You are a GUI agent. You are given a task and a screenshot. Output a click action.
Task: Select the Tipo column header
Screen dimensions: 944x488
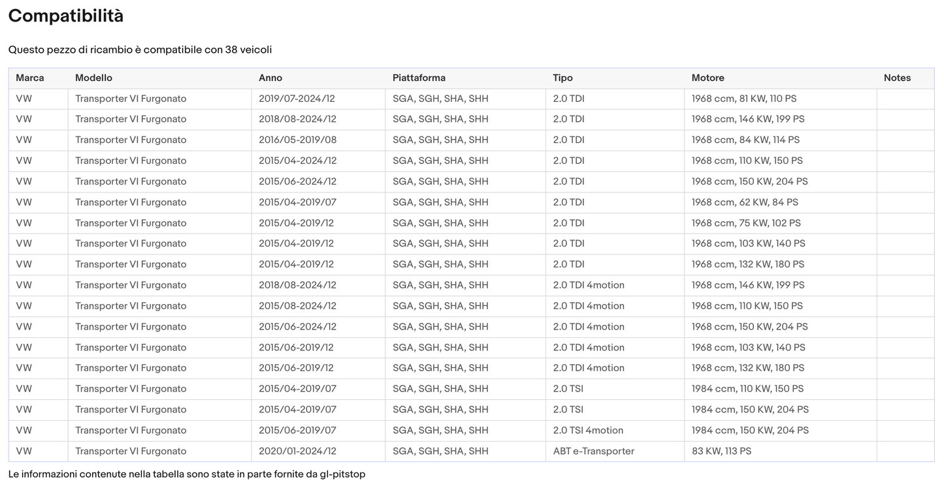click(x=562, y=78)
